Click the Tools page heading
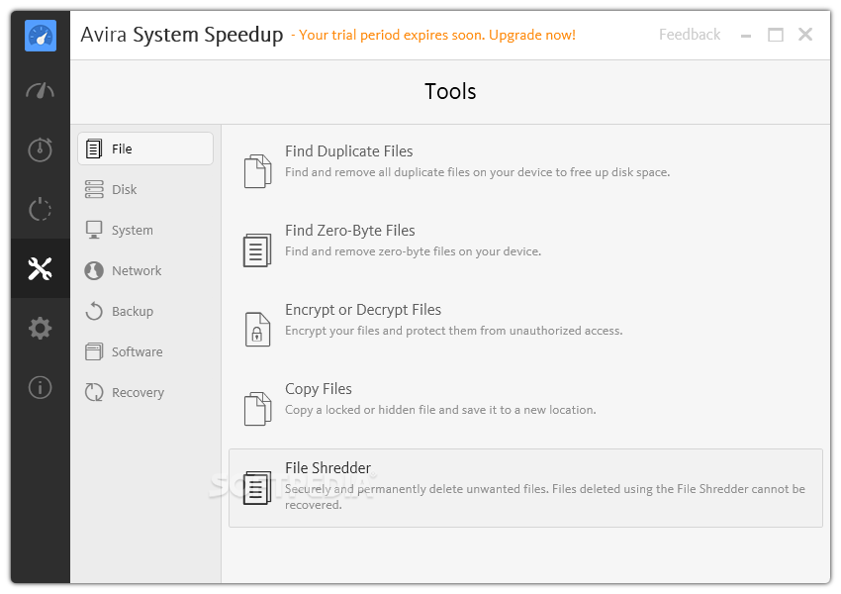Image resolution: width=841 pixels, height=594 pixels. 450,91
